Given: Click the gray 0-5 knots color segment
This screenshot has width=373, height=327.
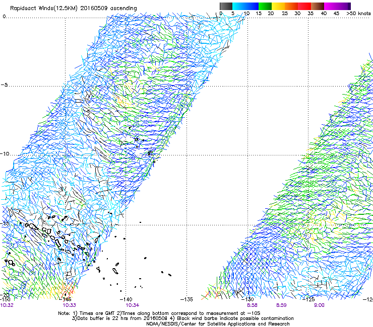Looking at the screenshot, I should (226, 6).
